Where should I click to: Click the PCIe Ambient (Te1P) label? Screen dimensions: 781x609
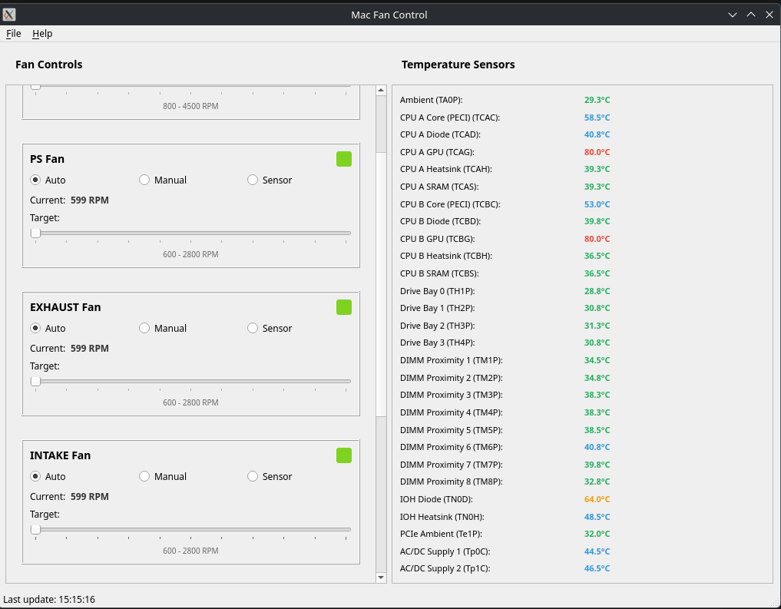click(x=442, y=534)
